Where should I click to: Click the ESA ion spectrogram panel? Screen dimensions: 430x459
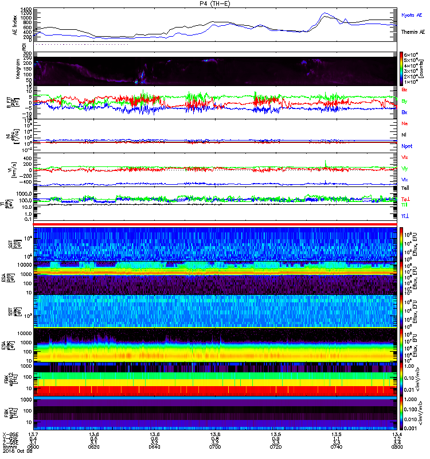(x=215, y=278)
